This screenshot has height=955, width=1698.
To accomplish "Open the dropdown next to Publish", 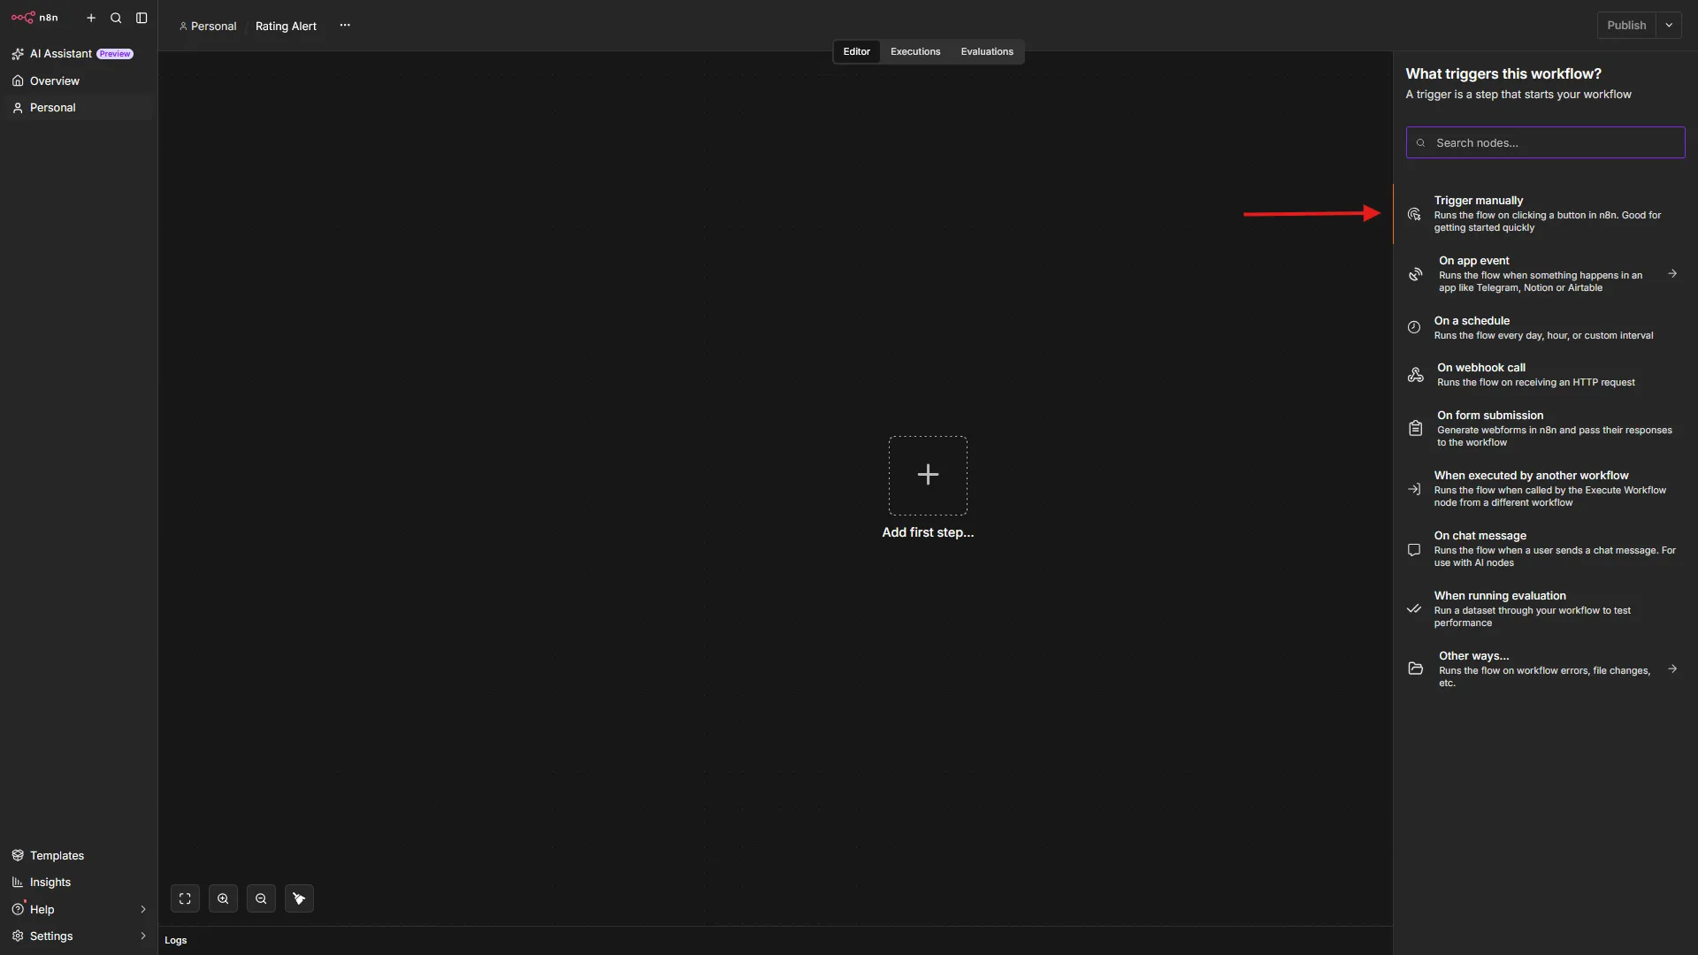I will click(1669, 26).
